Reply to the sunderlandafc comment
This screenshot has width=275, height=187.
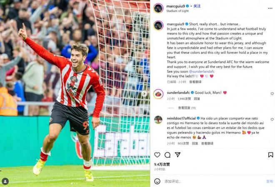coord(197,99)
